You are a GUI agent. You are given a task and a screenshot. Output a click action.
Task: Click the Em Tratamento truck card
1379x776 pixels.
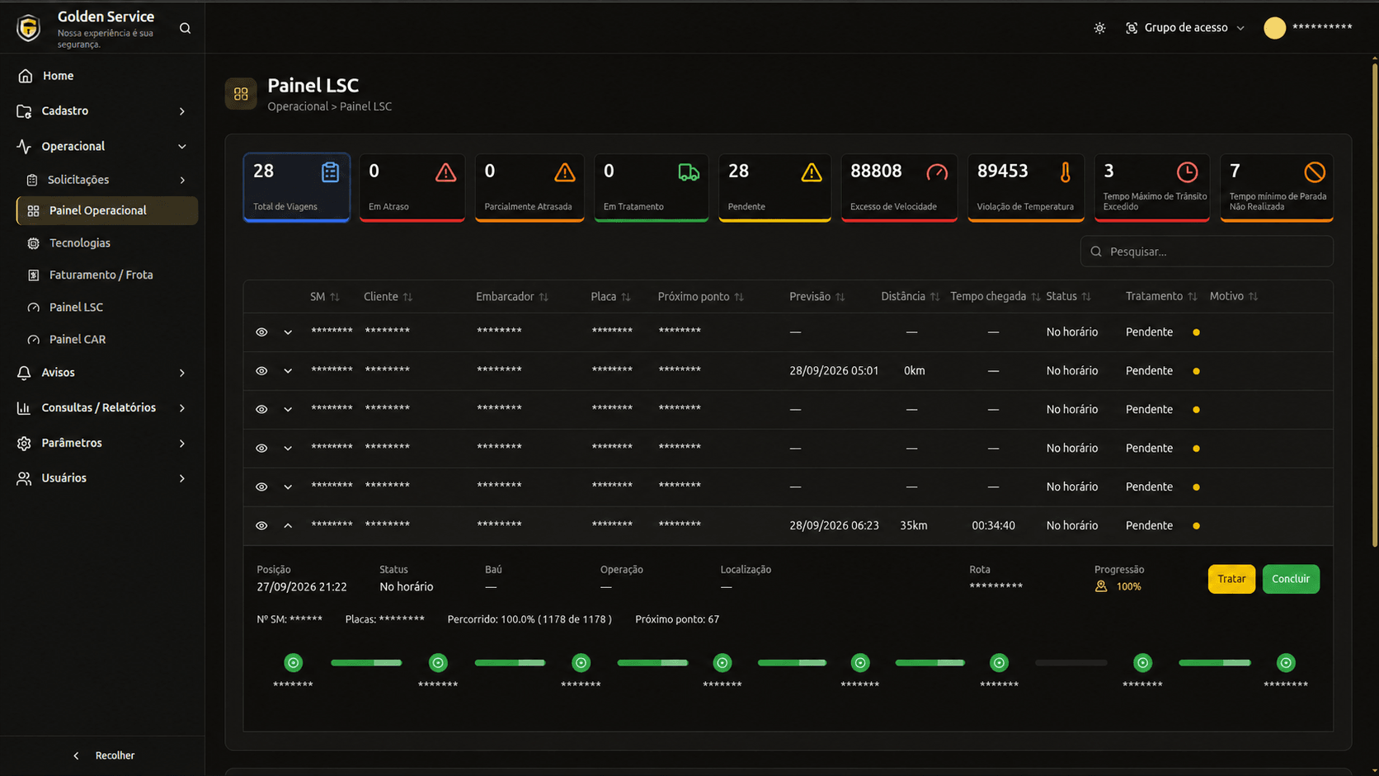pyautogui.click(x=651, y=187)
